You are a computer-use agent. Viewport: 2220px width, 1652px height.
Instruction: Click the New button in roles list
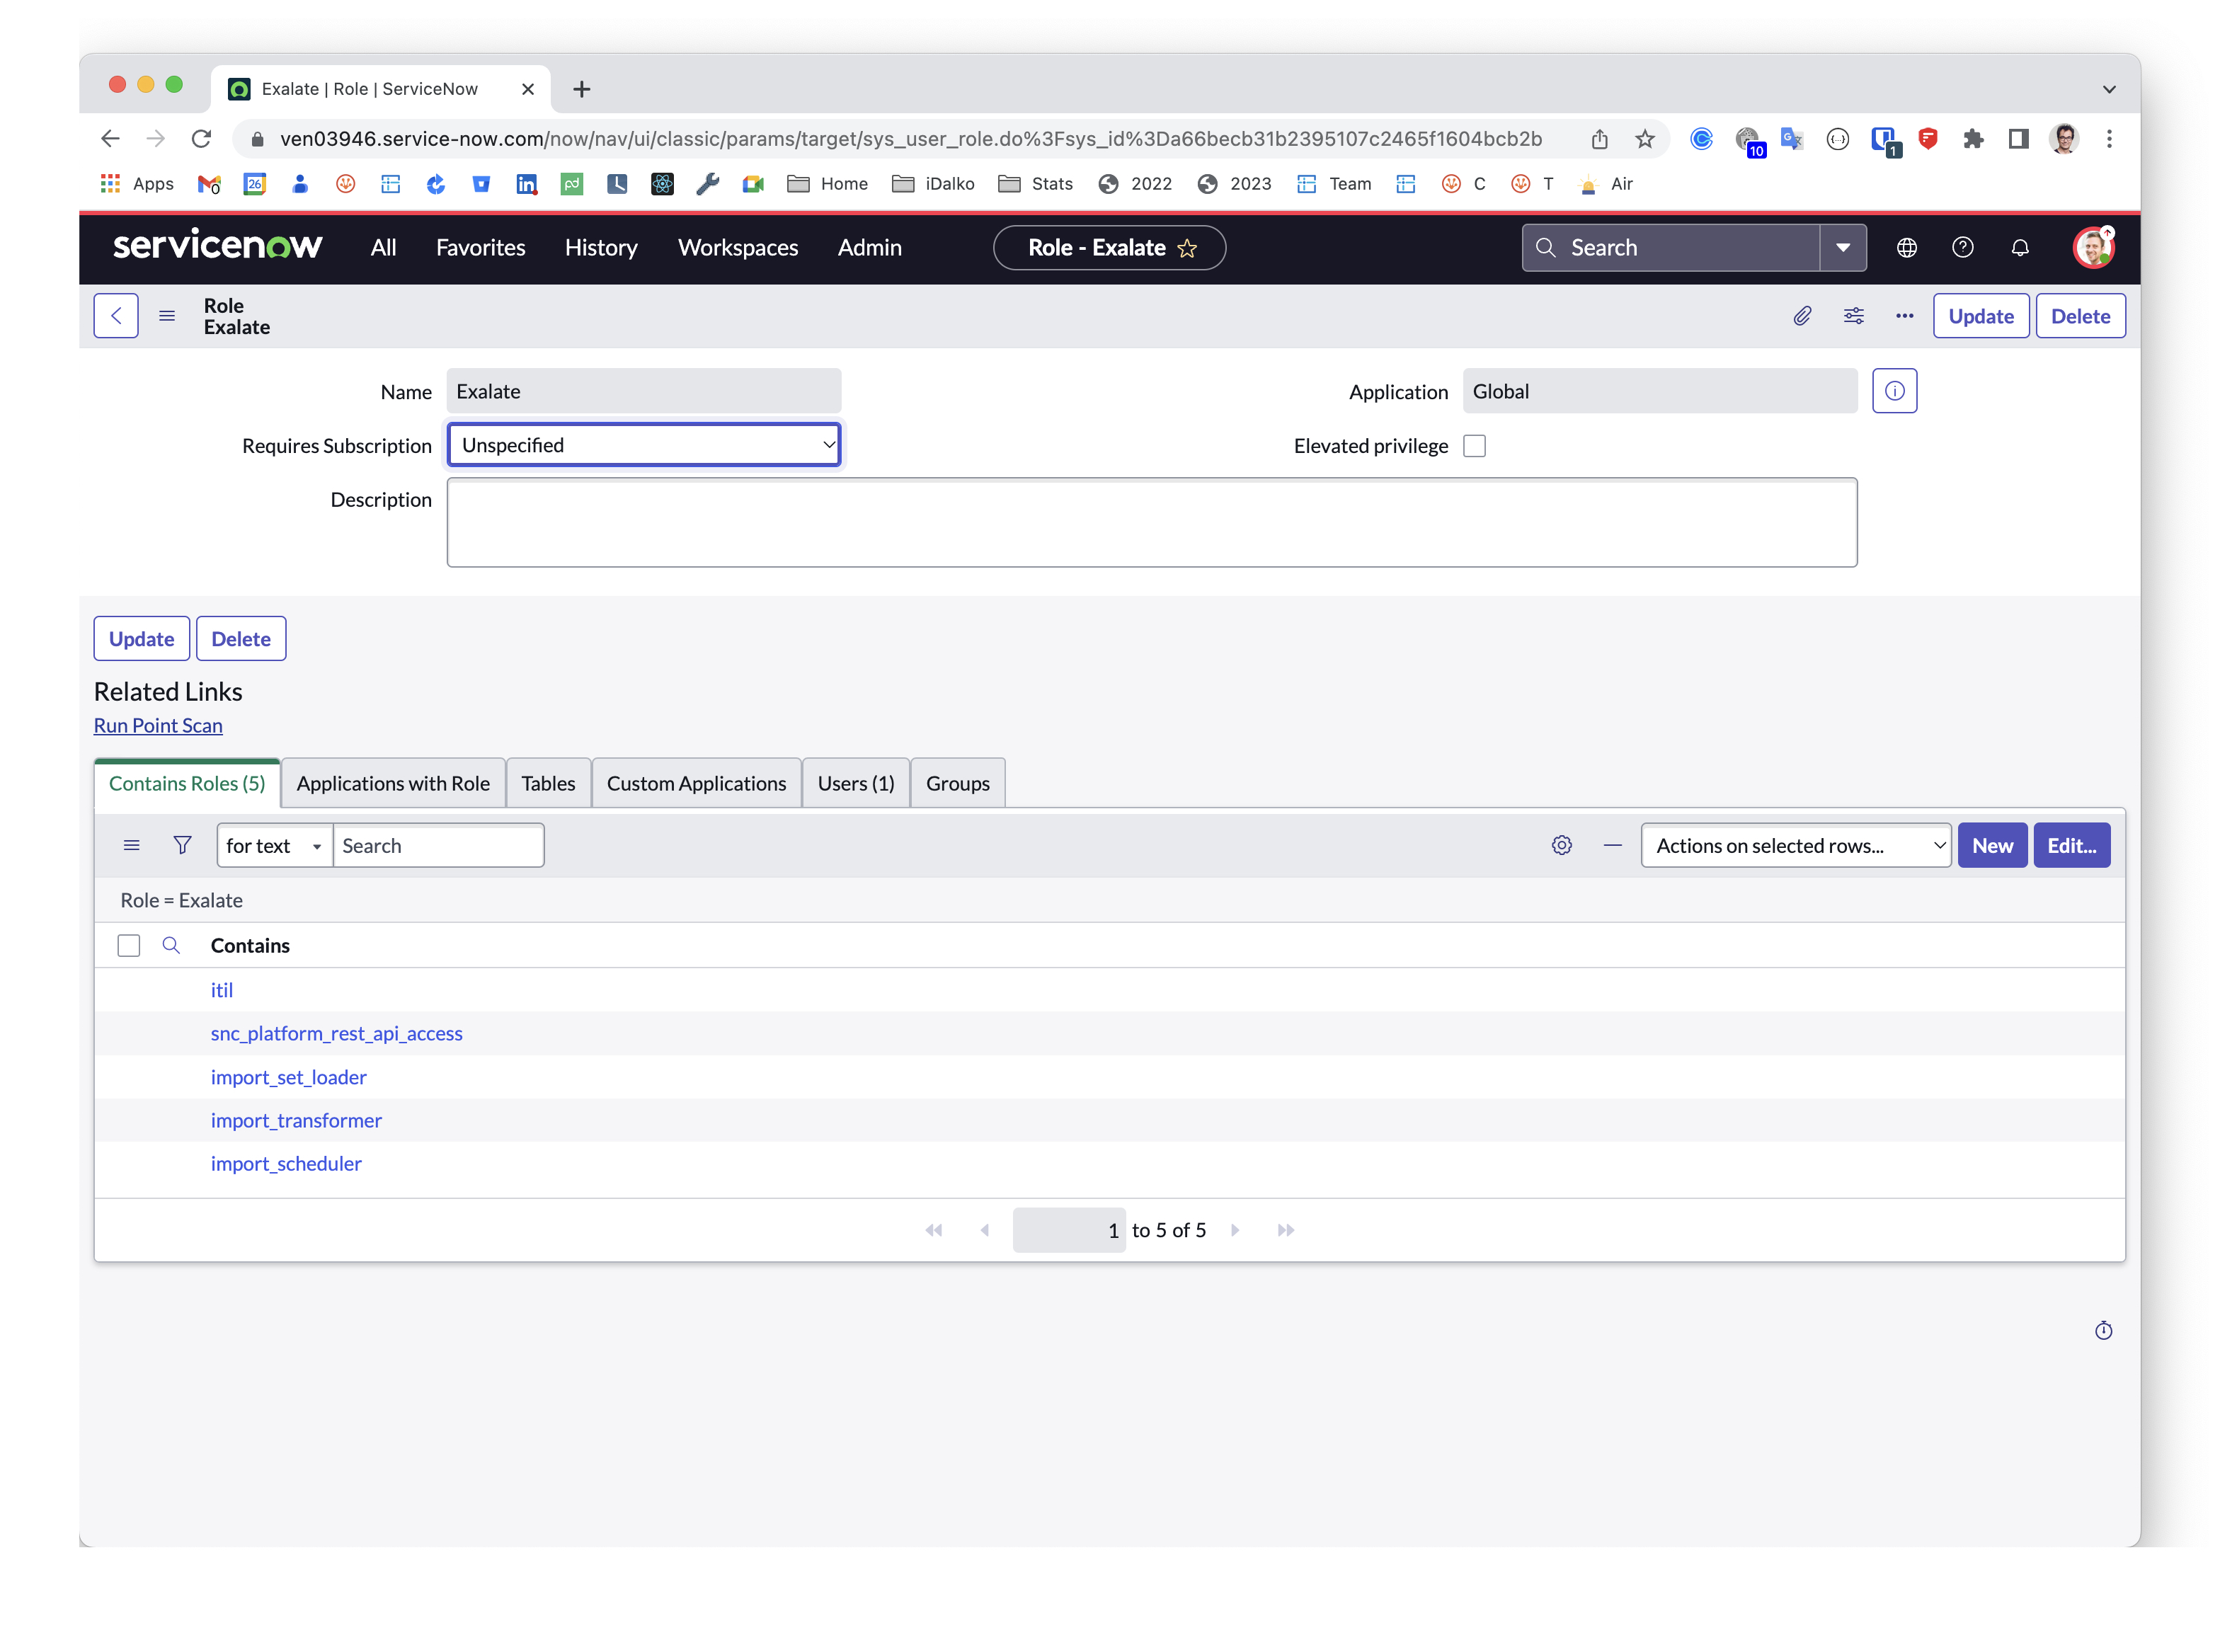click(x=1991, y=845)
